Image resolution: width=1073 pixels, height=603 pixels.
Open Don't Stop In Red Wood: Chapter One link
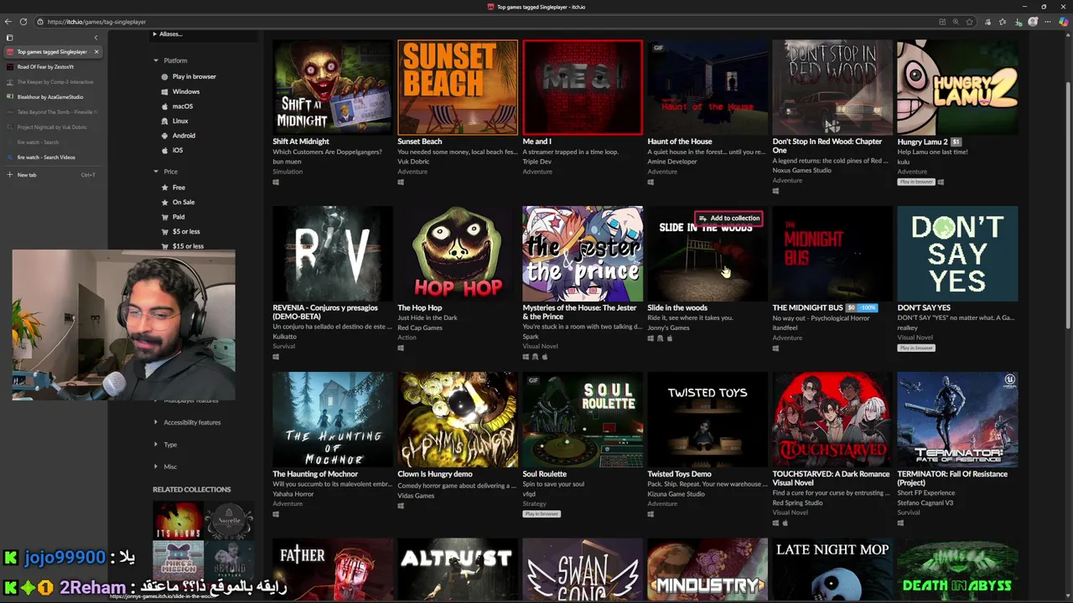click(827, 146)
